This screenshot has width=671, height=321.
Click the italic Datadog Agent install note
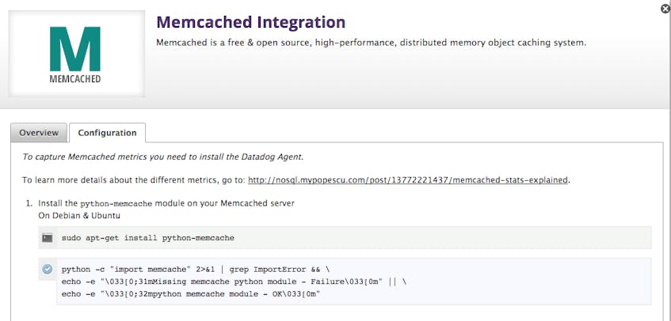point(162,157)
